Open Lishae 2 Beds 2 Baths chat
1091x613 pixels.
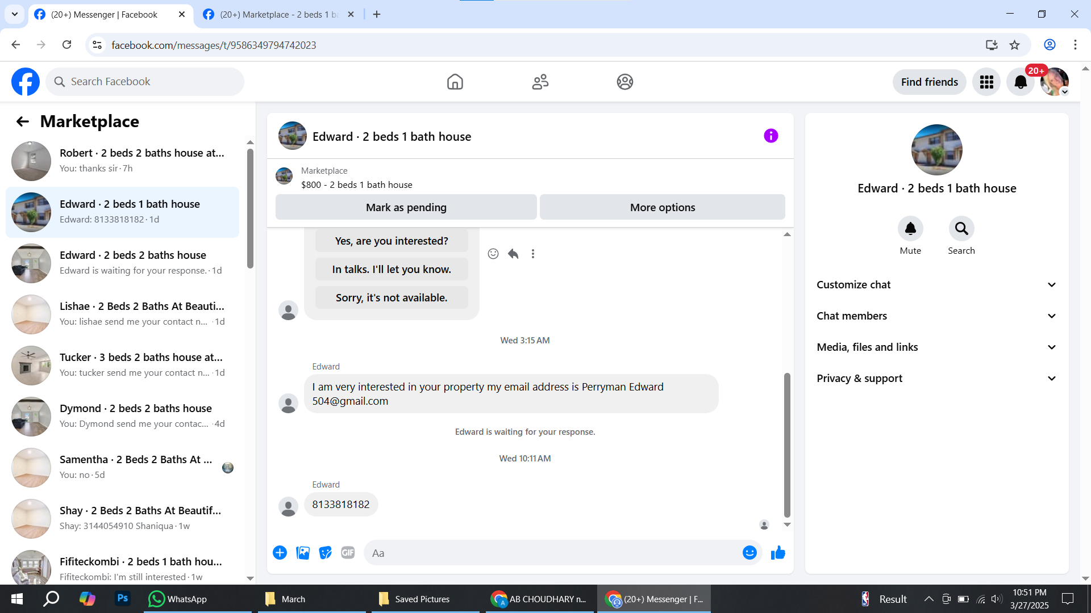point(122,314)
